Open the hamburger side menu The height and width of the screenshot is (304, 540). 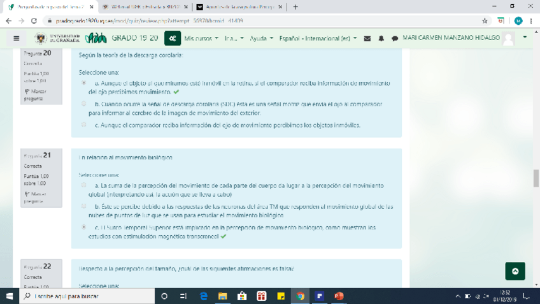tap(16, 38)
